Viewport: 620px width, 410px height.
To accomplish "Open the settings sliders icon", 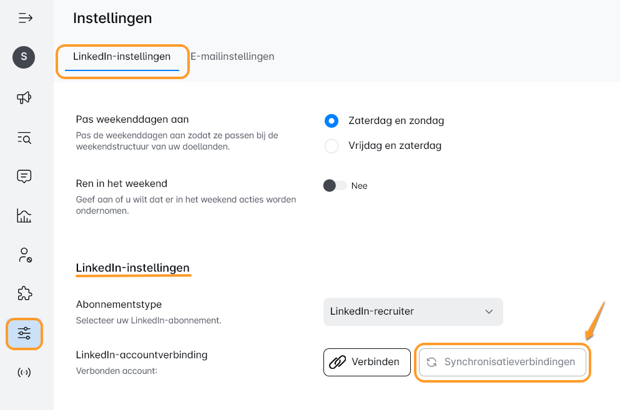I will (x=24, y=333).
